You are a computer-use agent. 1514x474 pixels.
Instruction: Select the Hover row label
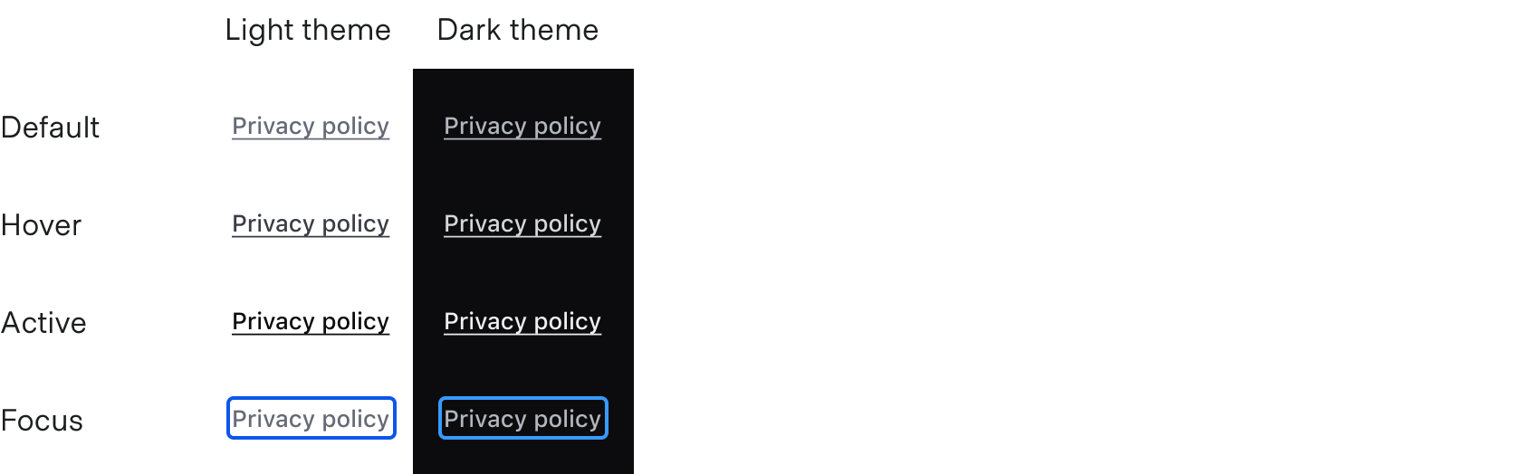point(42,225)
